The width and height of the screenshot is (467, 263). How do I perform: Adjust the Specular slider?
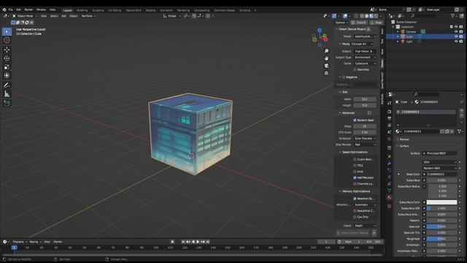(x=441, y=226)
